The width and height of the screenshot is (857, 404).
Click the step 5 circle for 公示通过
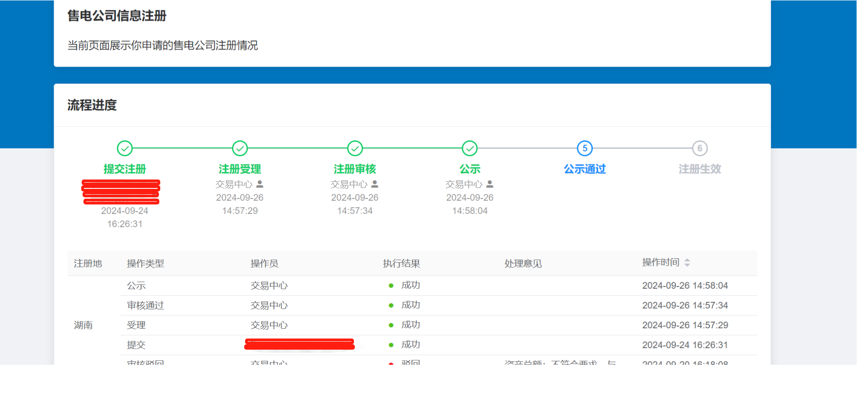(x=585, y=148)
